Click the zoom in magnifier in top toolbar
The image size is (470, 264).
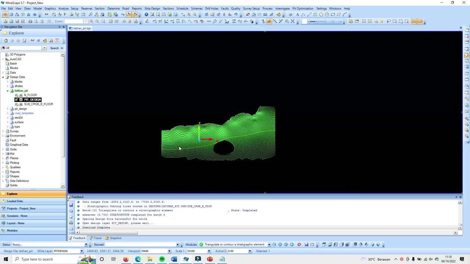click(188, 15)
